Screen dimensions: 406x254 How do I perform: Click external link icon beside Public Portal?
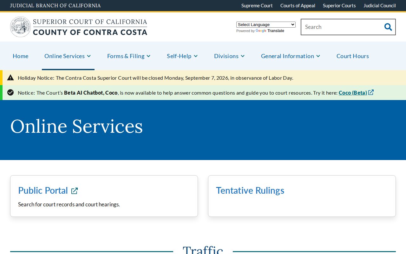(x=75, y=190)
